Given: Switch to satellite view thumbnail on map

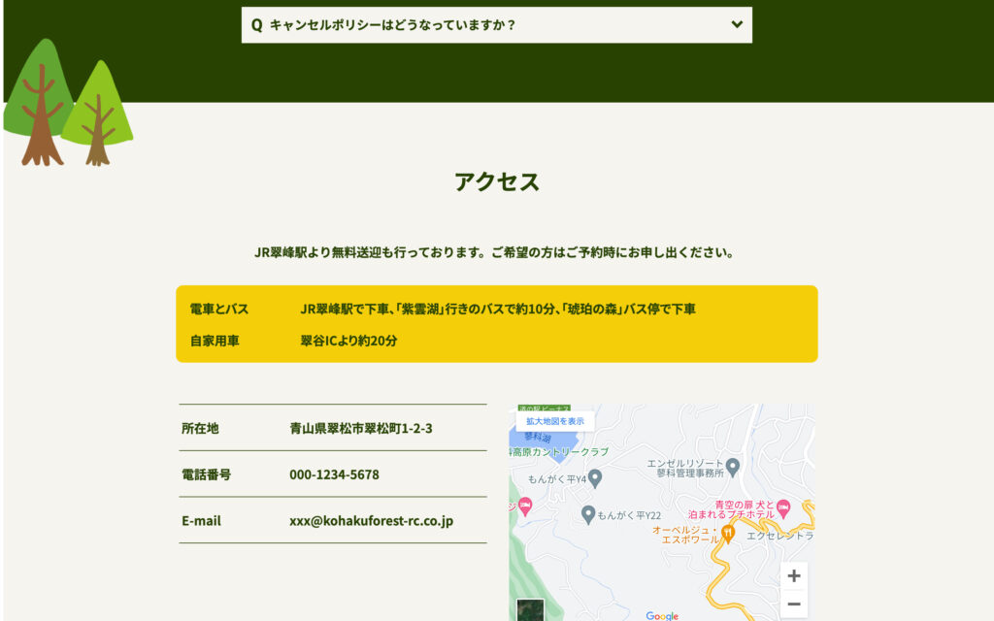Looking at the screenshot, I should pos(530,611).
